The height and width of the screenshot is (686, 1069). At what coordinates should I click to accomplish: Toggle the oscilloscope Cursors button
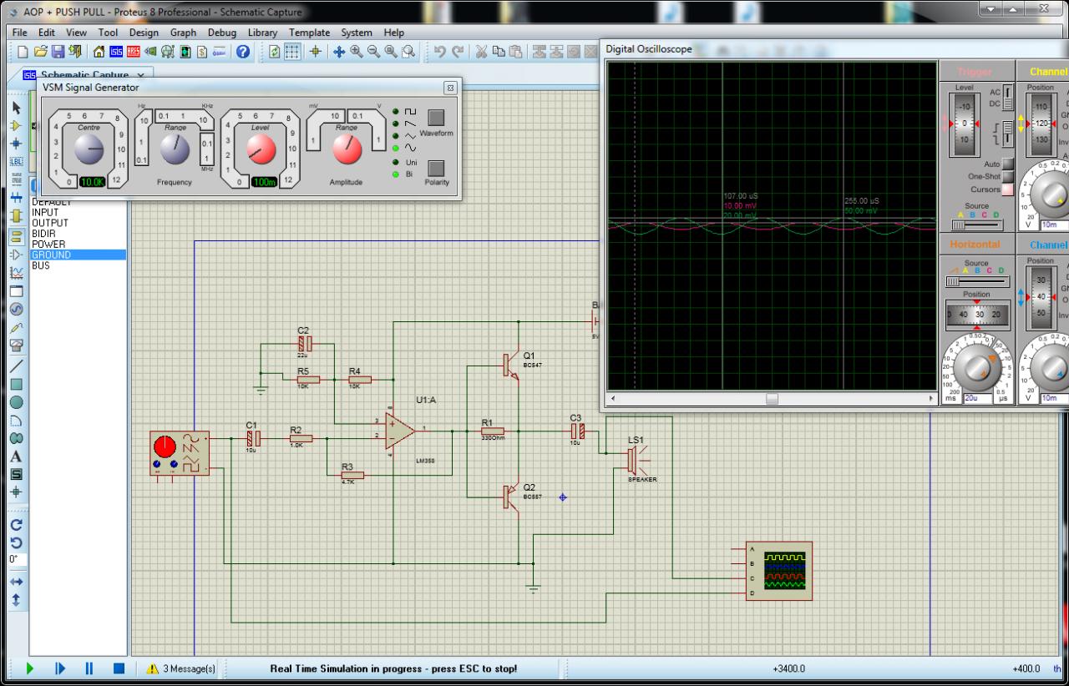[1008, 189]
